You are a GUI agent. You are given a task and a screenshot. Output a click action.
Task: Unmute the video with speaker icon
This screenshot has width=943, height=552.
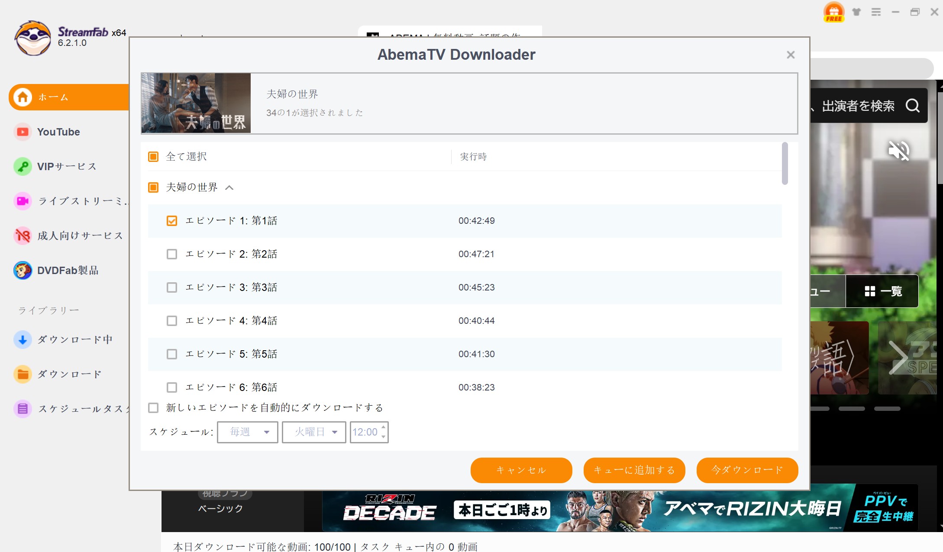pyautogui.click(x=899, y=151)
